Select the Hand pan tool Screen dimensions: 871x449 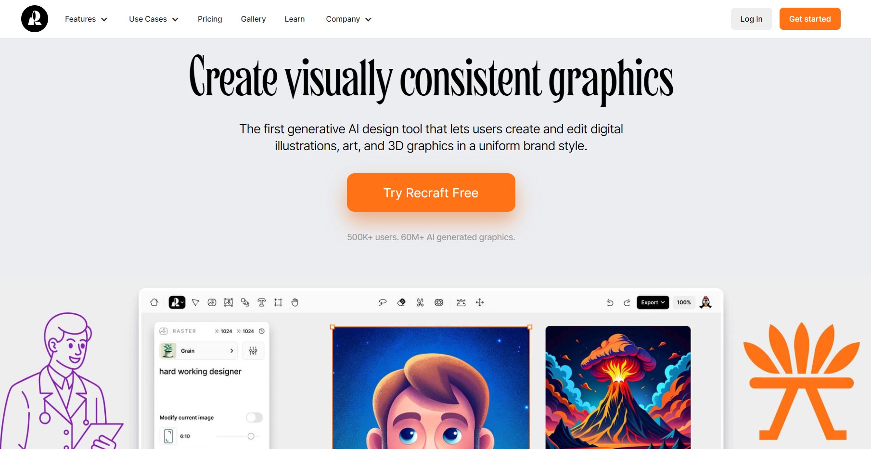(x=295, y=302)
